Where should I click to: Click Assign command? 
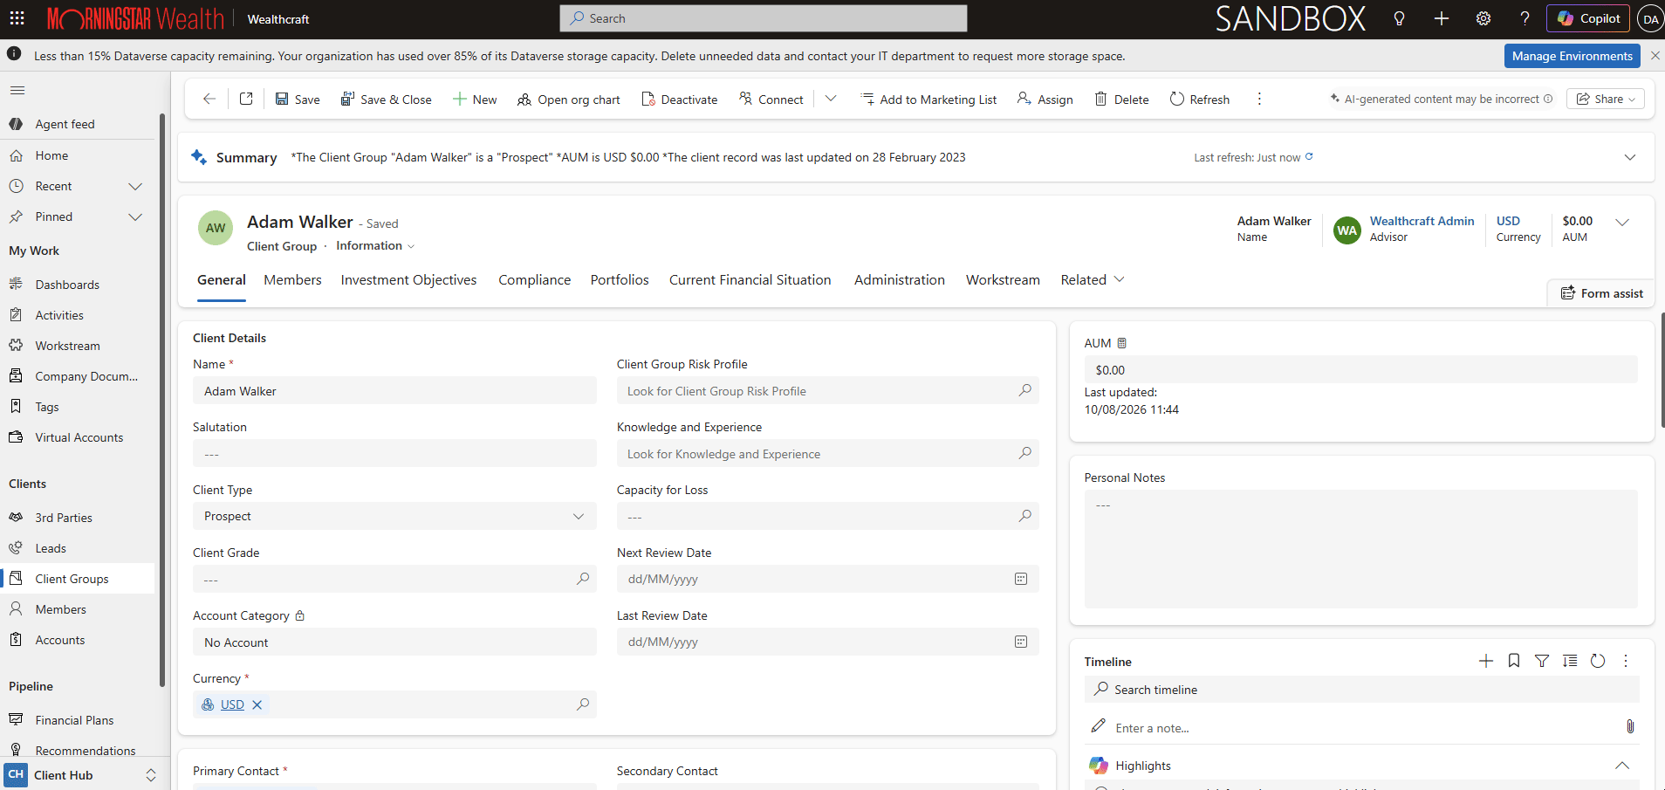click(x=1045, y=100)
